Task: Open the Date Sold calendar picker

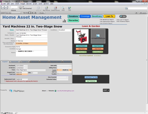Action: tap(71, 66)
